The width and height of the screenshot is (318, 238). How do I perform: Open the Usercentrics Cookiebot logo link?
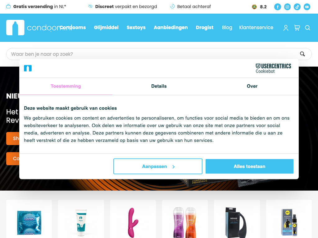[273, 68]
